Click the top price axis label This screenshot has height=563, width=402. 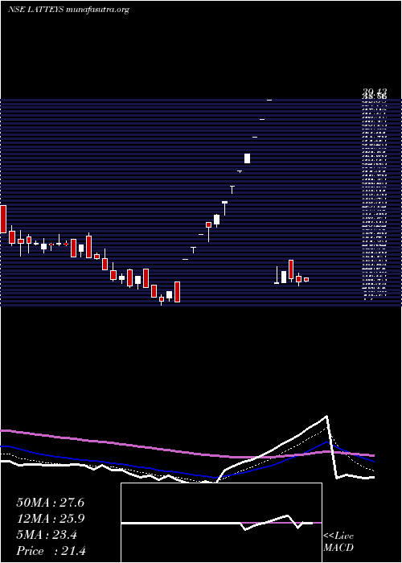374,92
